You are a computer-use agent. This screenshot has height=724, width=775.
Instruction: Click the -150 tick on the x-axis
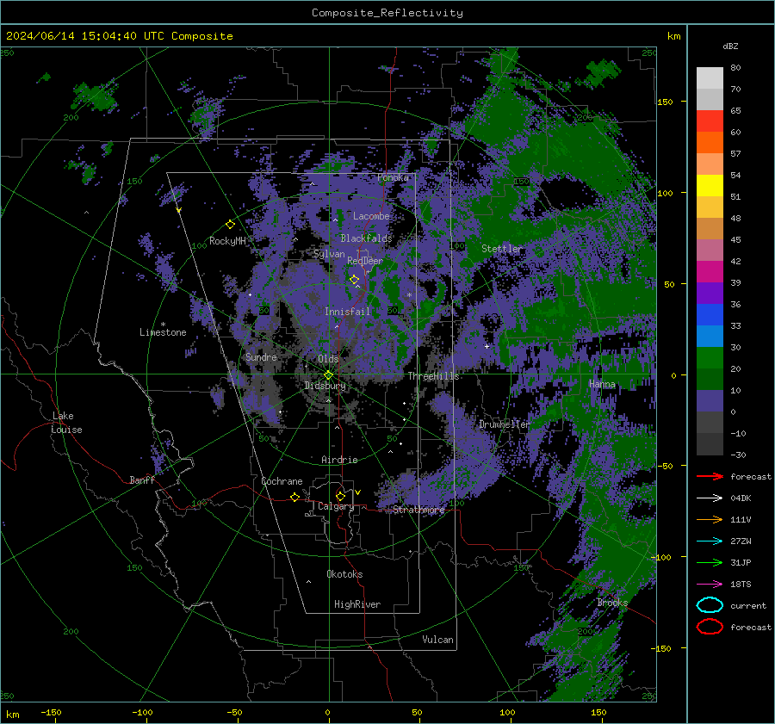click(x=52, y=712)
